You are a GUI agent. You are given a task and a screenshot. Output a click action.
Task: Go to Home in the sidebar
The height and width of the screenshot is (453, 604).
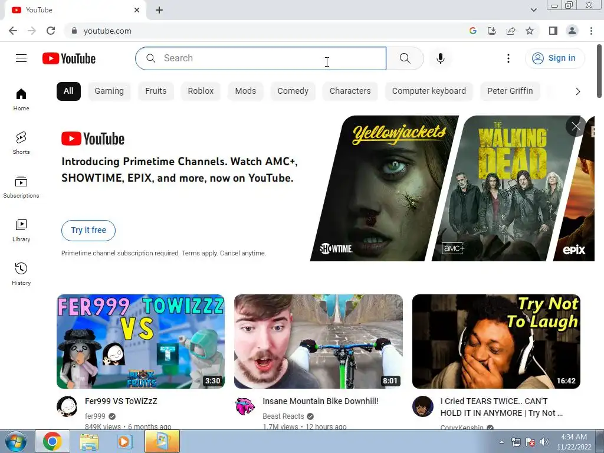tap(21, 99)
